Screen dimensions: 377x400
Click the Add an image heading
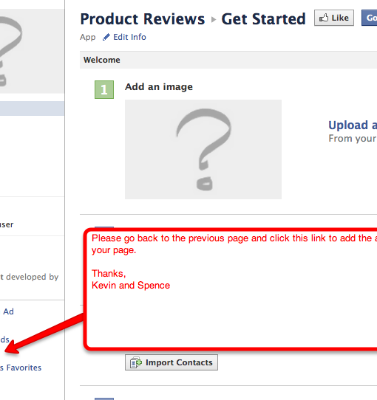(159, 87)
